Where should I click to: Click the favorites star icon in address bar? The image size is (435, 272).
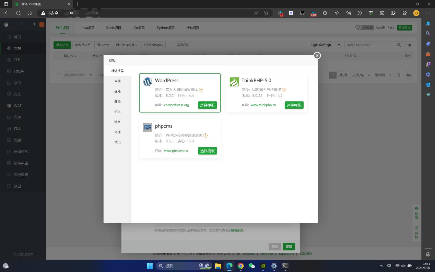coord(266,13)
